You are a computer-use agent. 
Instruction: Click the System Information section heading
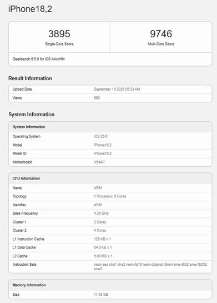(x=32, y=115)
